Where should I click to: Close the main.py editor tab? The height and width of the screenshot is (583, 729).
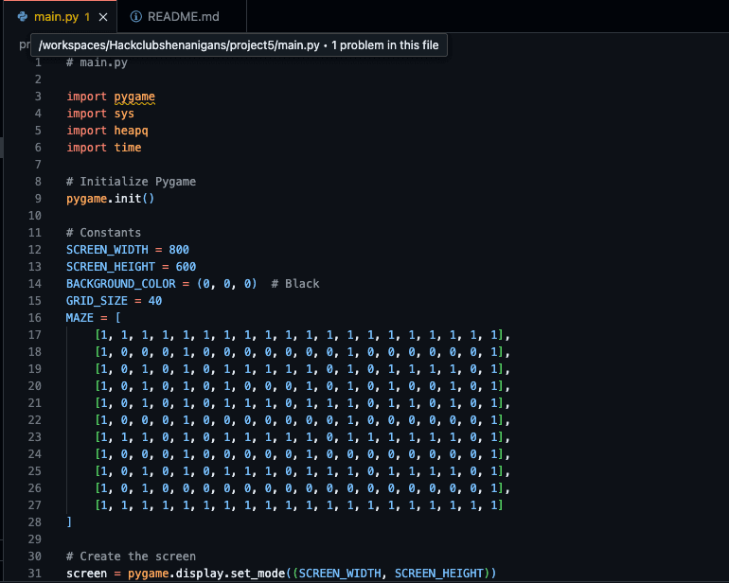click(103, 17)
